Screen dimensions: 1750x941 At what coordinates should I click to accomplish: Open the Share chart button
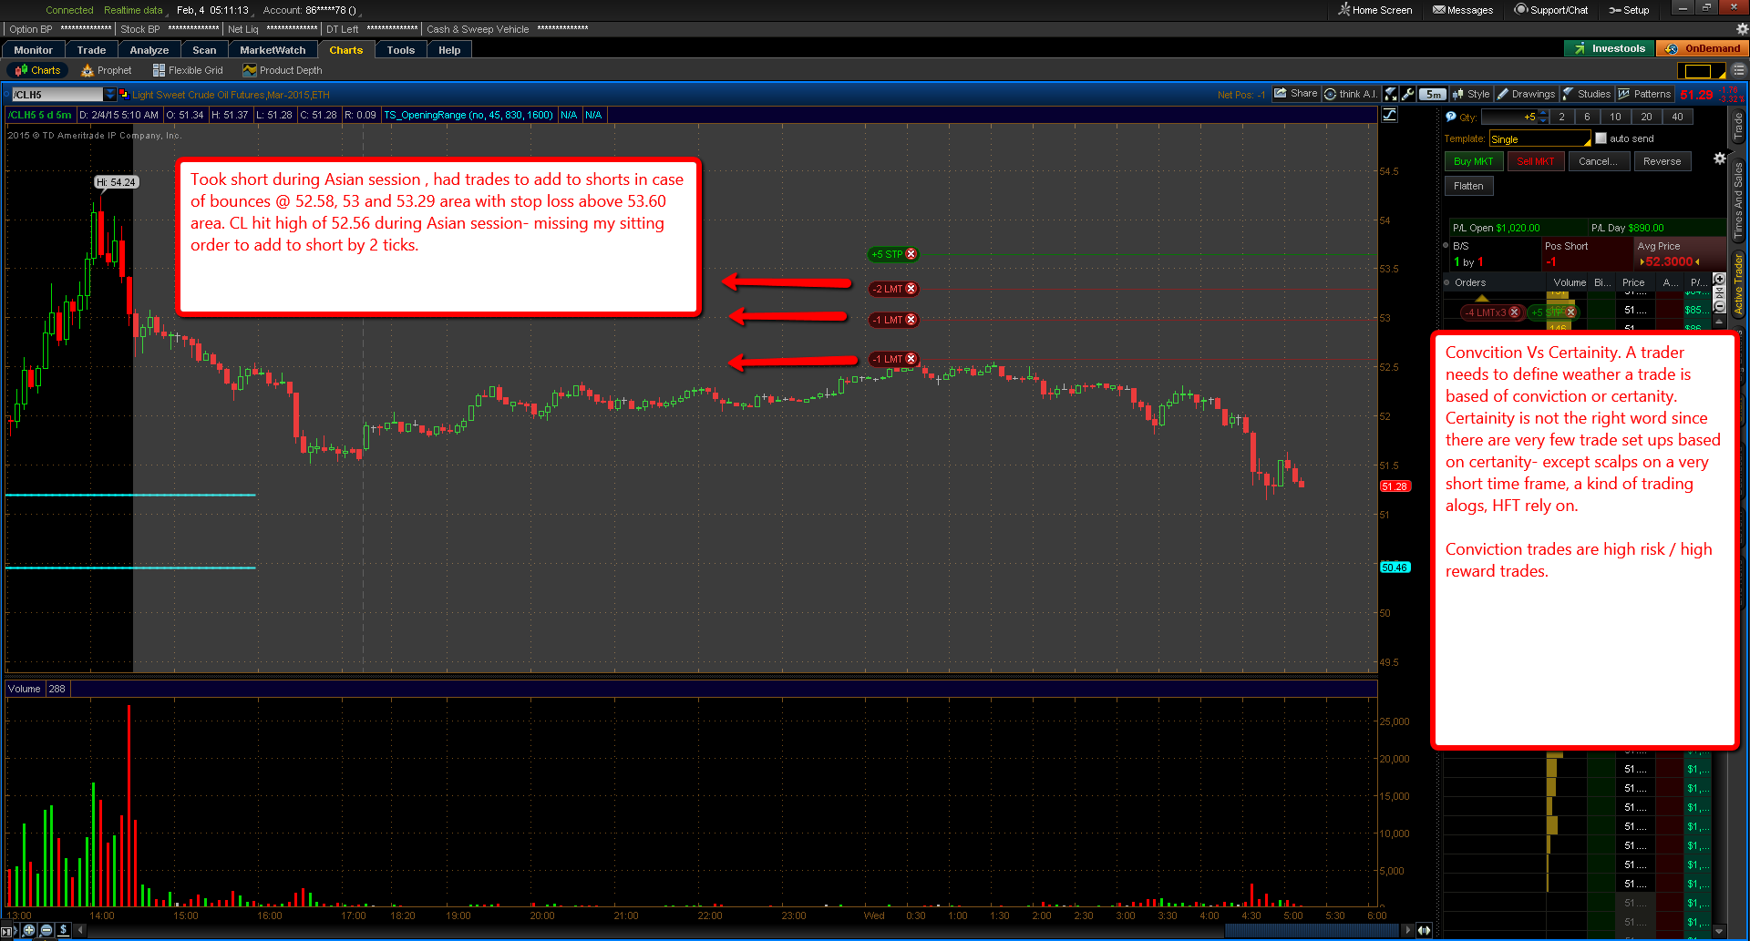point(1295,94)
